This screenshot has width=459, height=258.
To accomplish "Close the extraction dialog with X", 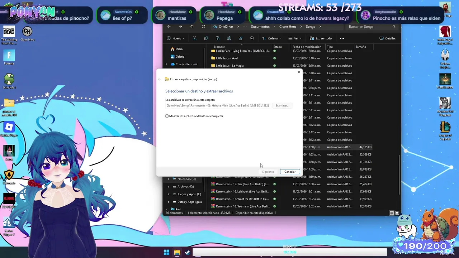I will (x=299, y=72).
